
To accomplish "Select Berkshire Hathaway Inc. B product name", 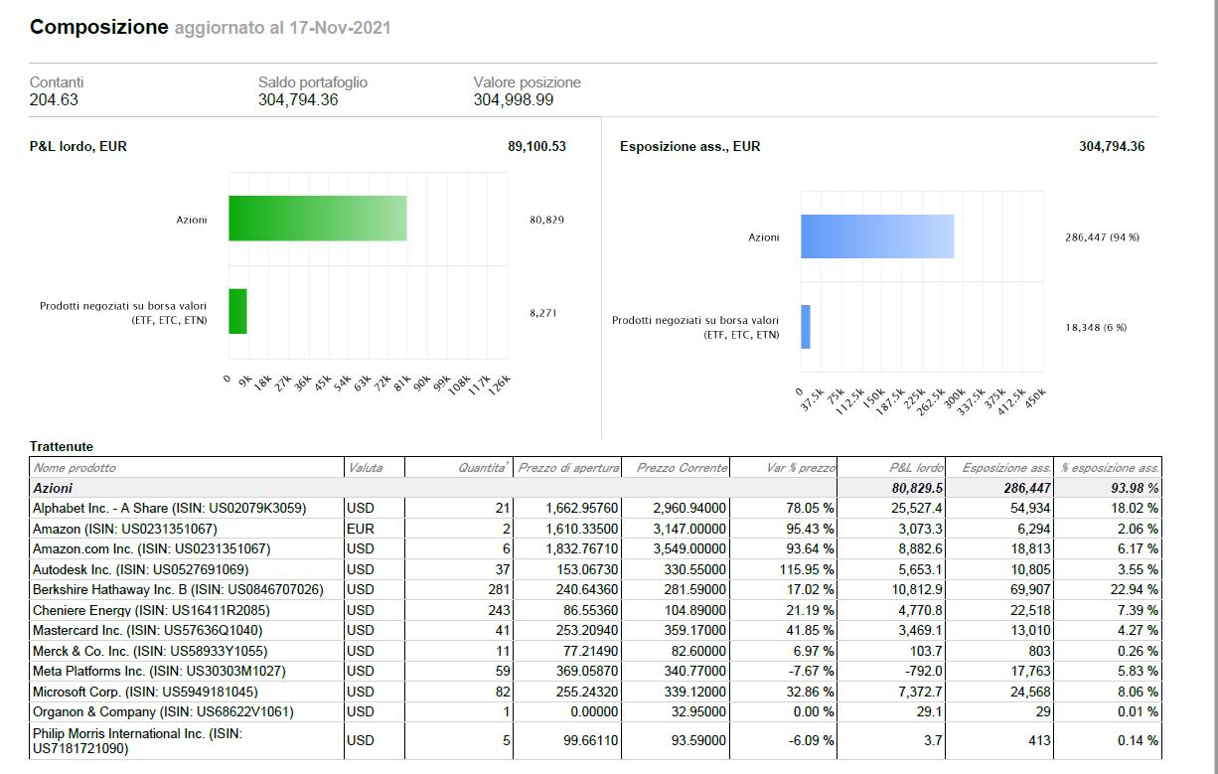I will [178, 589].
